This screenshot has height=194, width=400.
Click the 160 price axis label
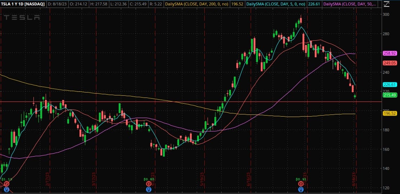pos(386,149)
